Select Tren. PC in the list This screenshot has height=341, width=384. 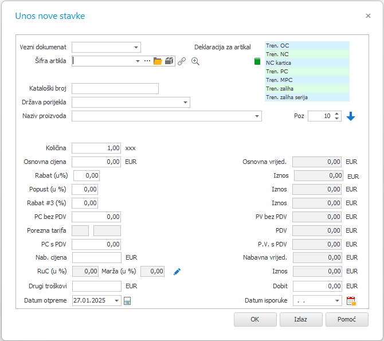pos(307,72)
